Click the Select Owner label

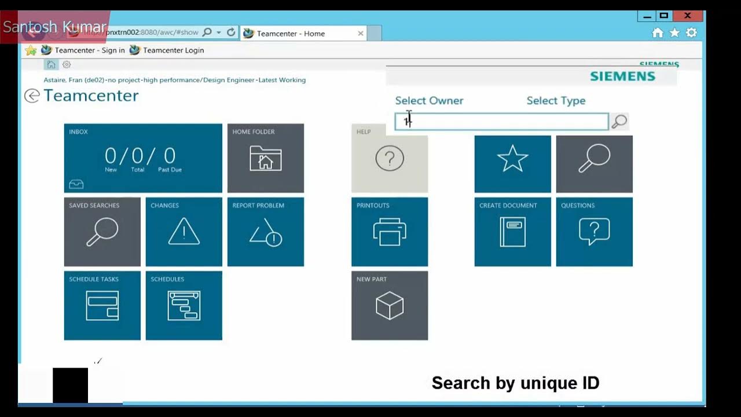tap(429, 101)
